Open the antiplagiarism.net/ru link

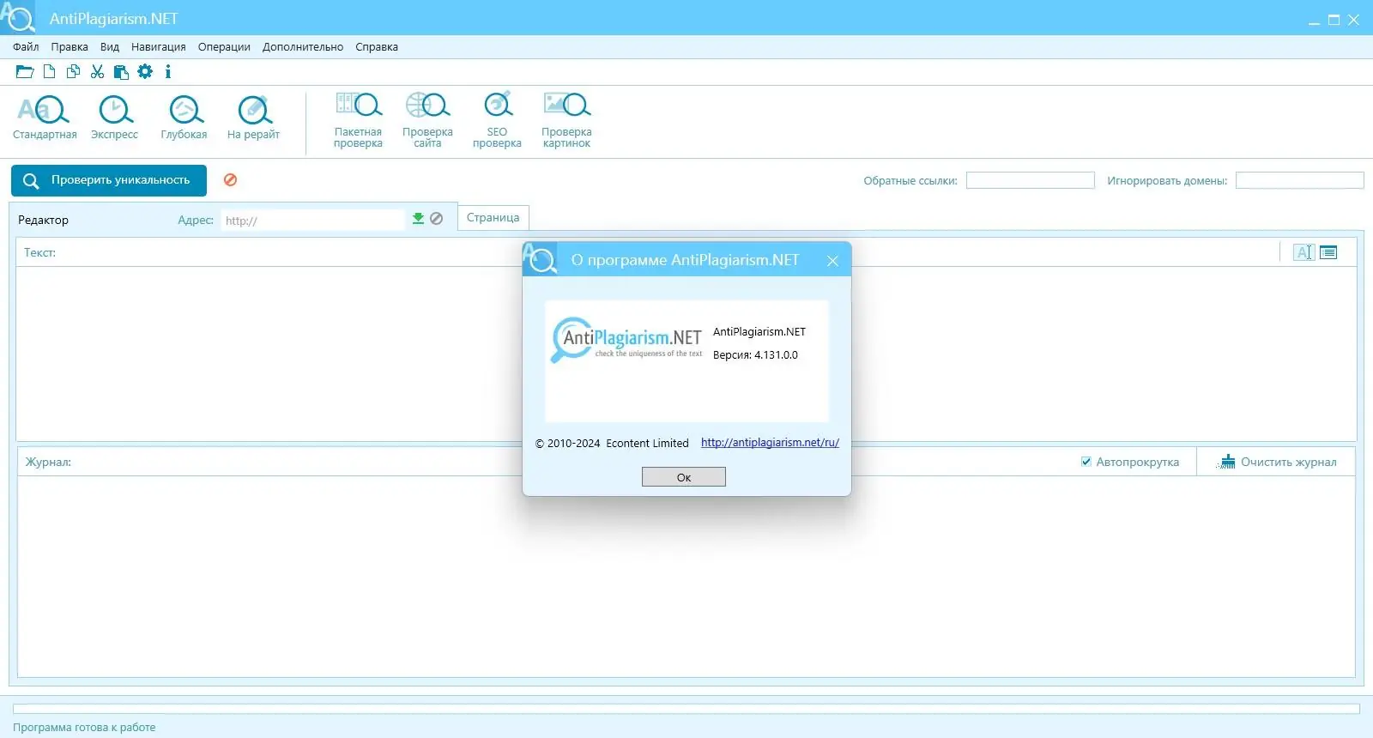[770, 443]
